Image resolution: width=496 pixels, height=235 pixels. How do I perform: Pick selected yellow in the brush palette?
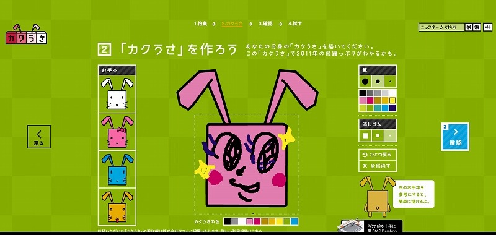pyautogui.click(x=392, y=101)
